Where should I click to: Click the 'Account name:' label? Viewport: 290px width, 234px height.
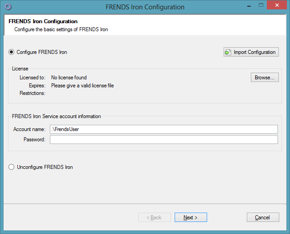pos(29,129)
